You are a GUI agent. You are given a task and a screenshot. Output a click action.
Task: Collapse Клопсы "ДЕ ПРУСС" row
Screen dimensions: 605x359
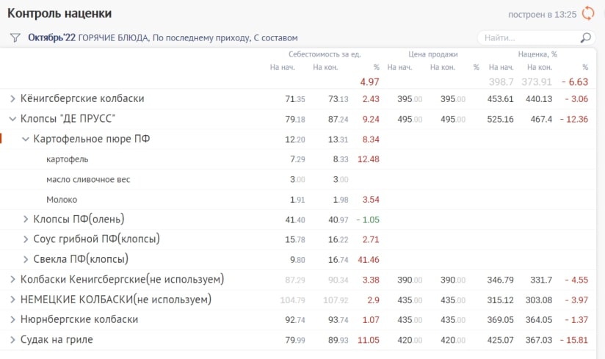point(12,119)
